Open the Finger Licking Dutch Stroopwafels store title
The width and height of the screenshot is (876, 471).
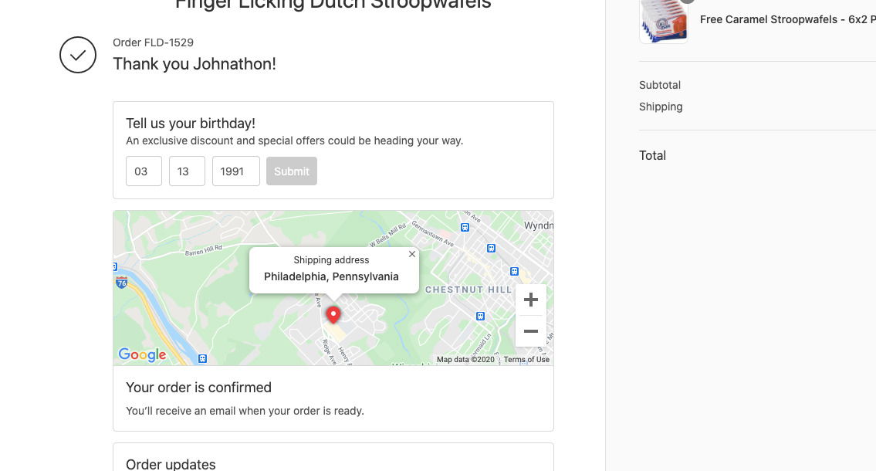[333, 5]
